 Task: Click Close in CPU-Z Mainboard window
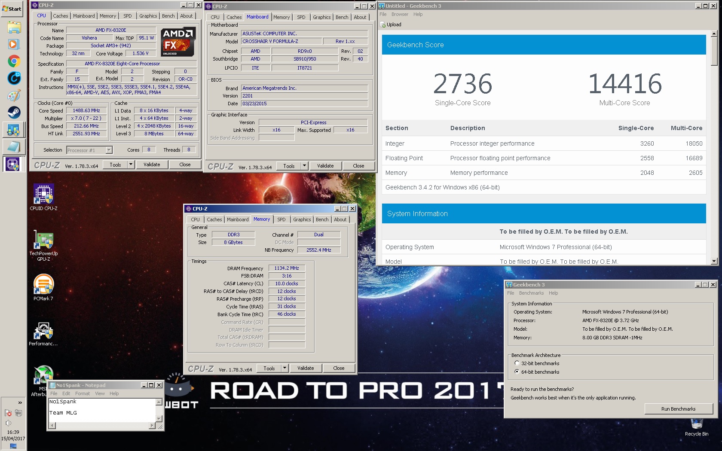click(358, 166)
